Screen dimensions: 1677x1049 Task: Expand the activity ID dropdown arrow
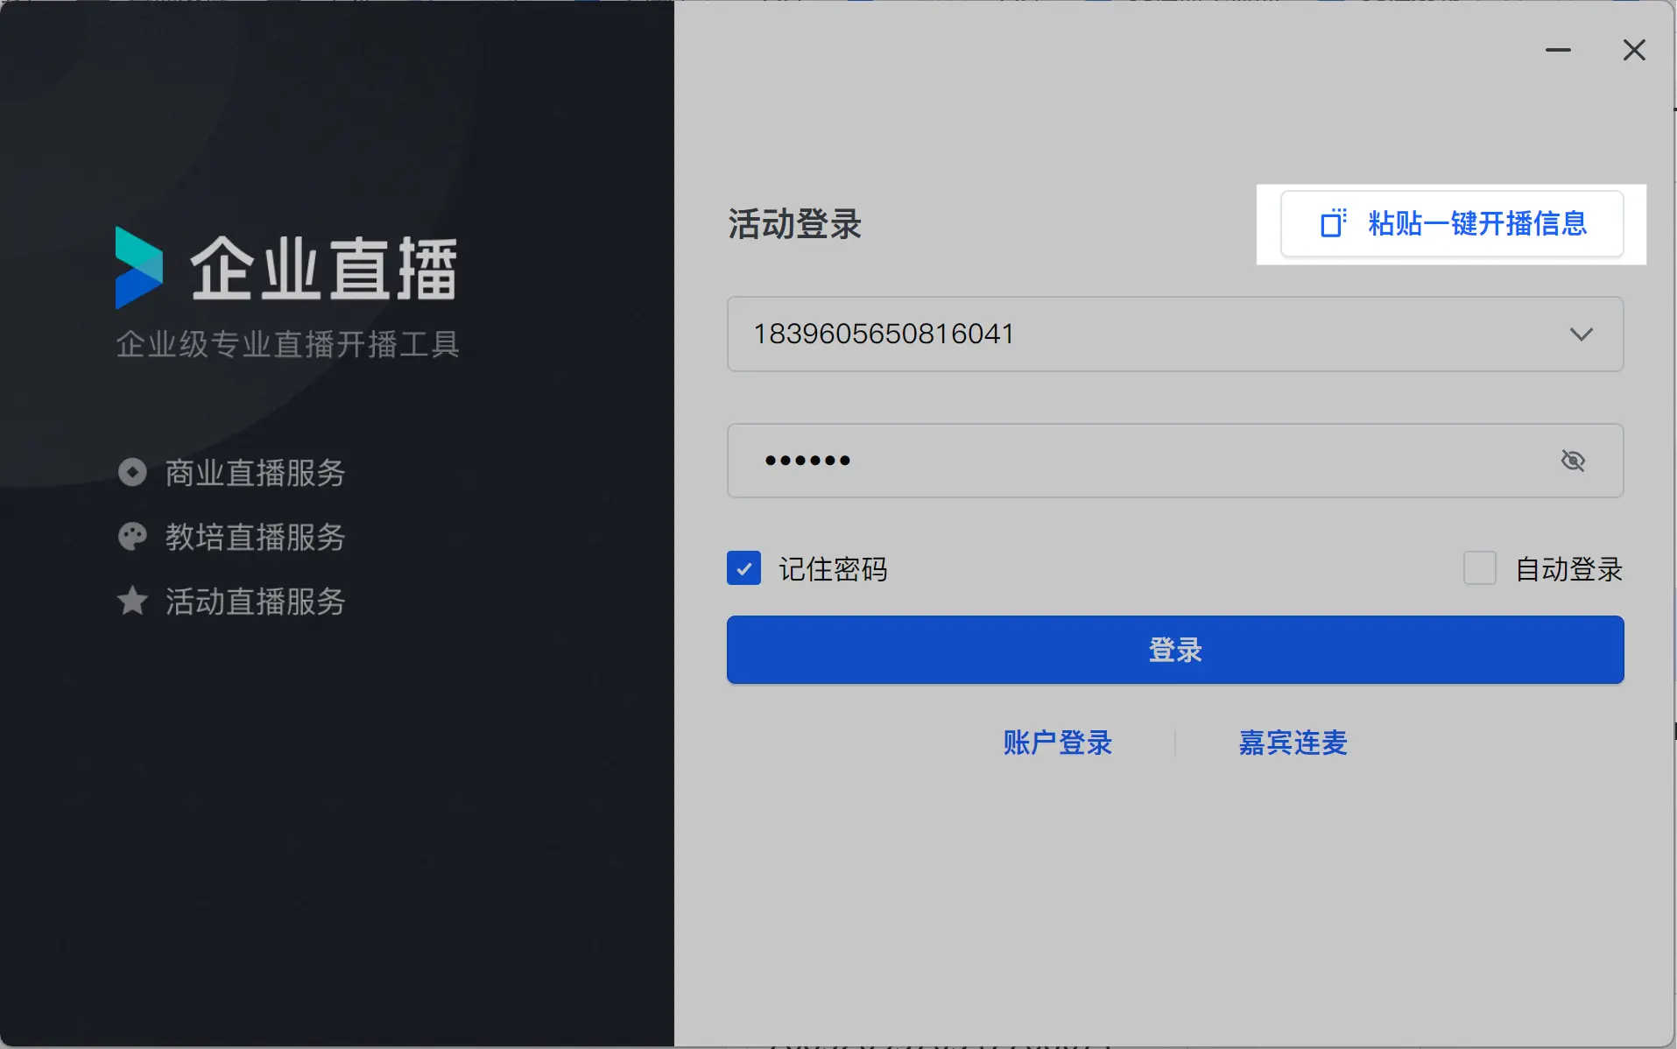(1581, 334)
